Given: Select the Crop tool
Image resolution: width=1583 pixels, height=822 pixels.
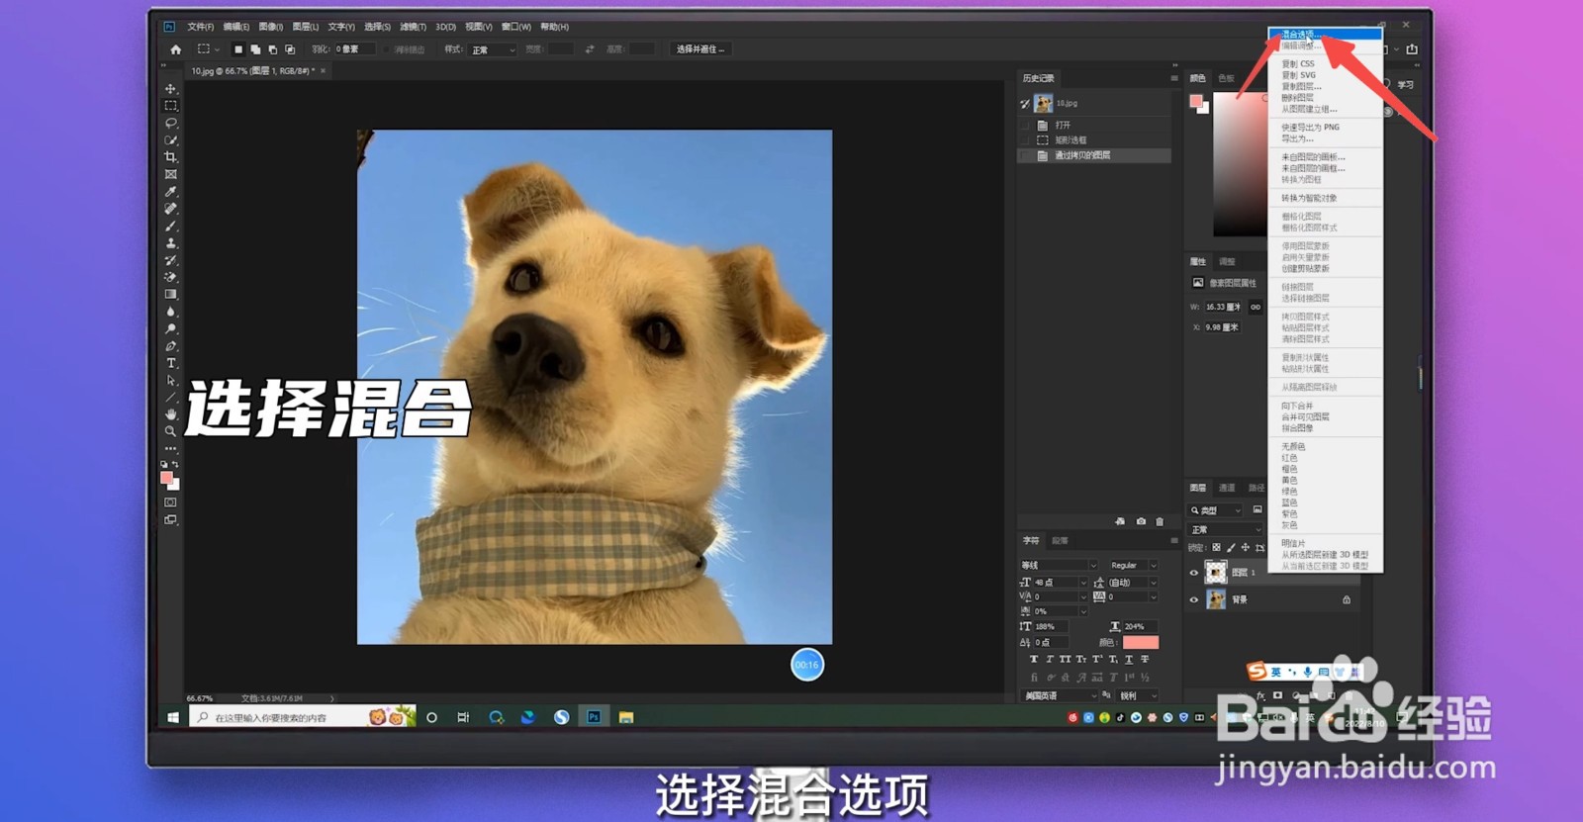Looking at the screenshot, I should (171, 157).
